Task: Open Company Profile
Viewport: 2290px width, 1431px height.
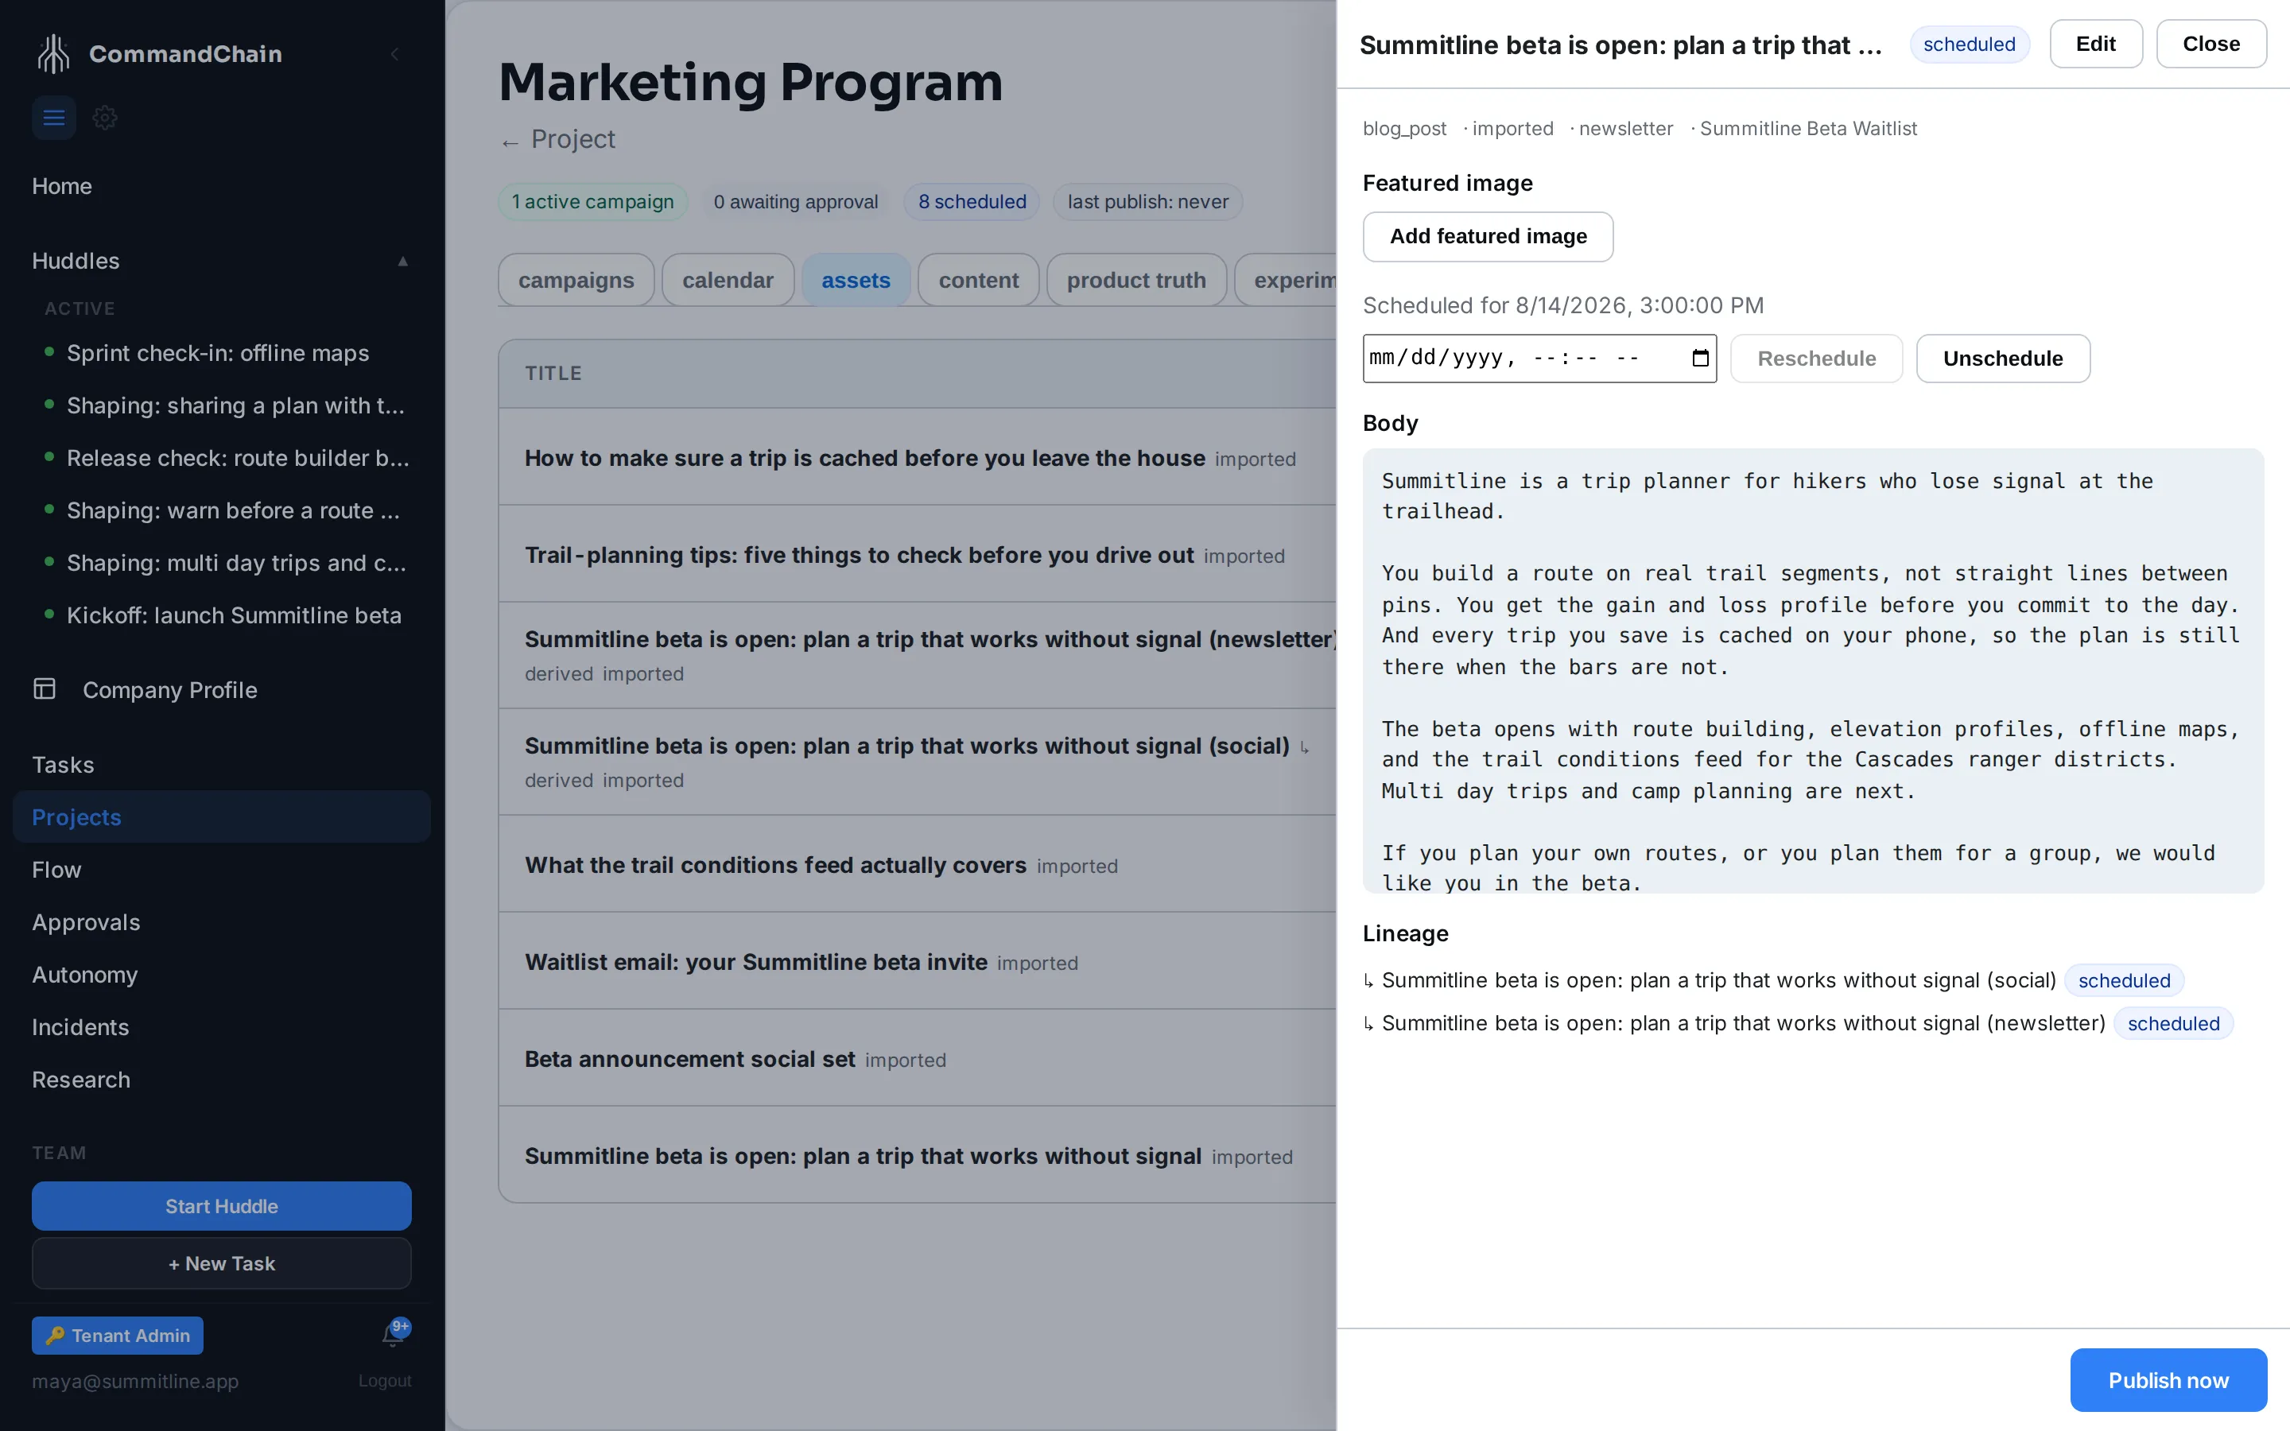Action: [169, 690]
